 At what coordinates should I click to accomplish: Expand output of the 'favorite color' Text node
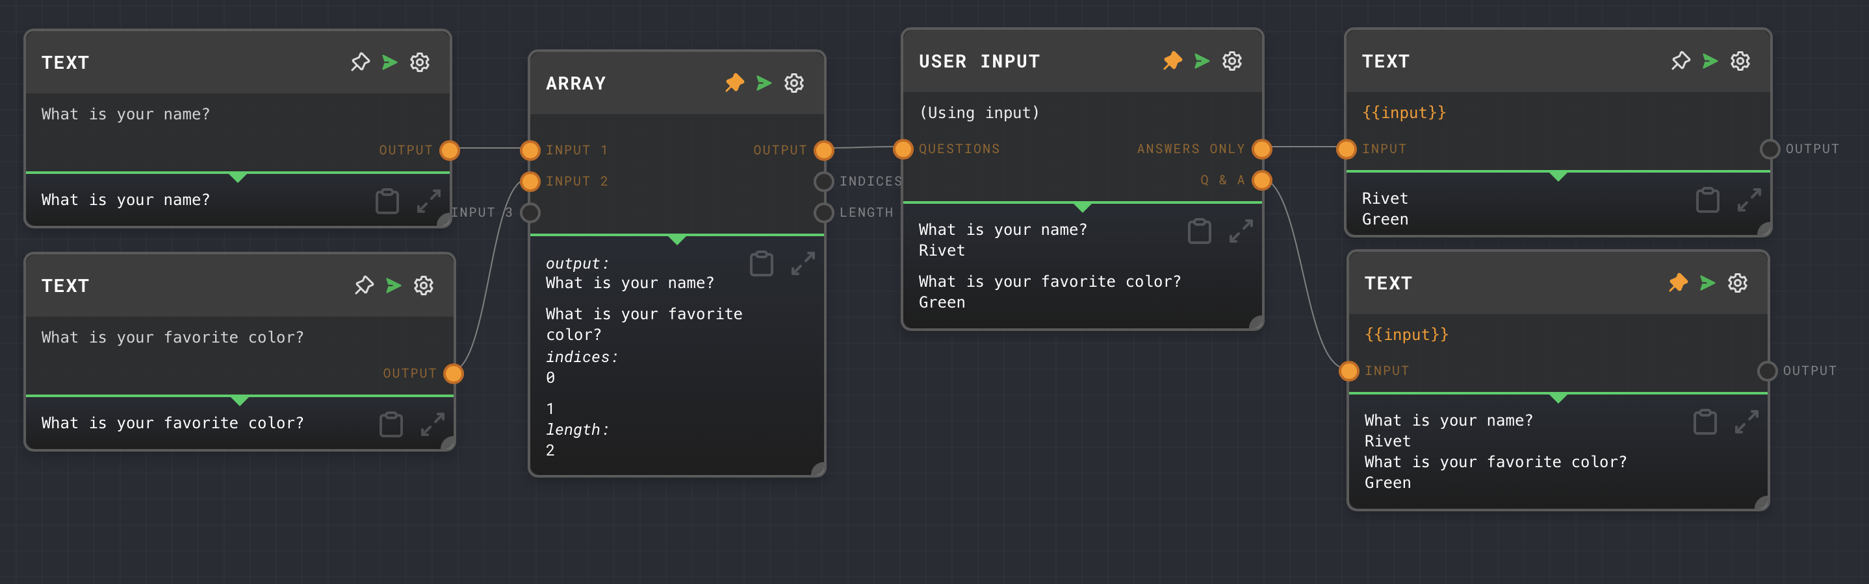(433, 424)
